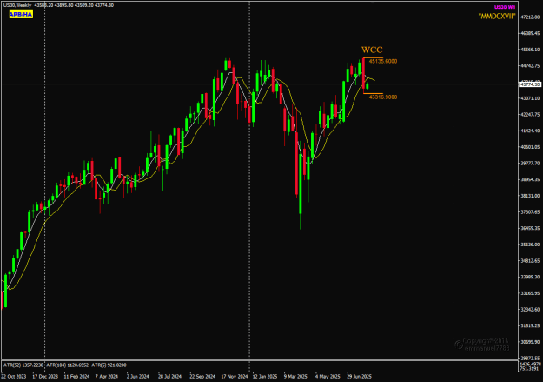543x382 pixels.
Task: Click the 22 Oct 2023 date label
Action: point(14,377)
